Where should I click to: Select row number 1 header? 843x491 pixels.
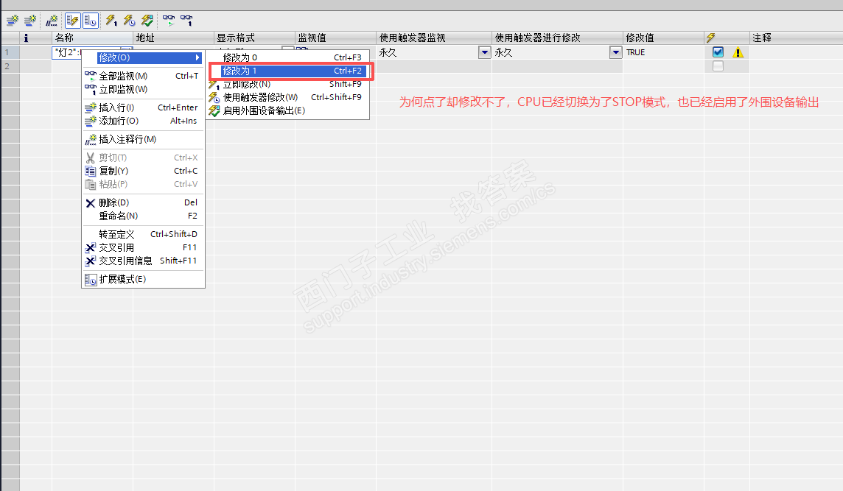(x=10, y=52)
